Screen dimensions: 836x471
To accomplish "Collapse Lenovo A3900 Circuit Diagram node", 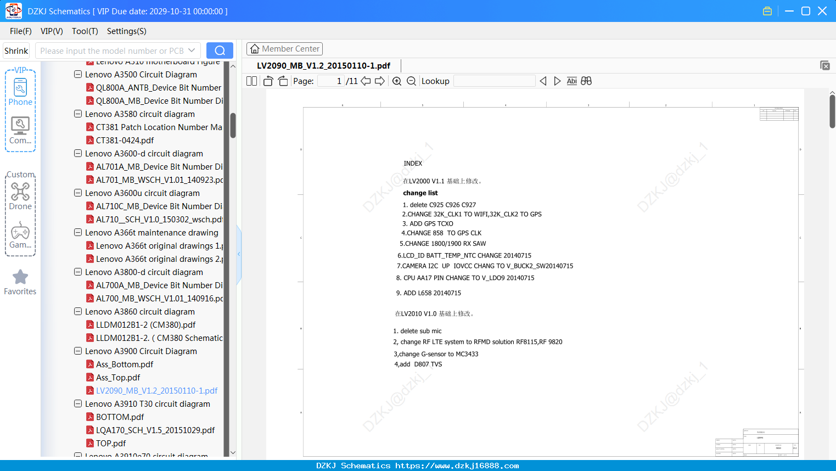I will 78,351.
